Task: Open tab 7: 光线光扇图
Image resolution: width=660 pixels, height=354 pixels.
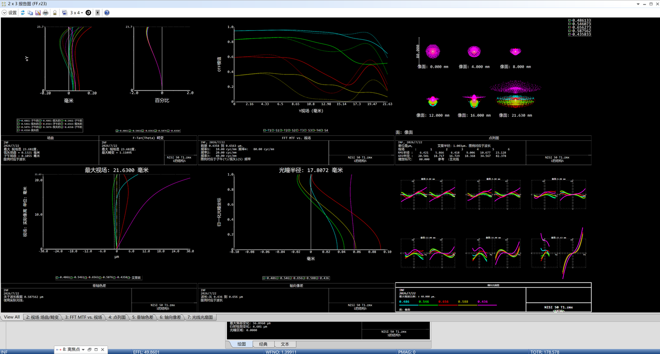Action: pos(200,317)
